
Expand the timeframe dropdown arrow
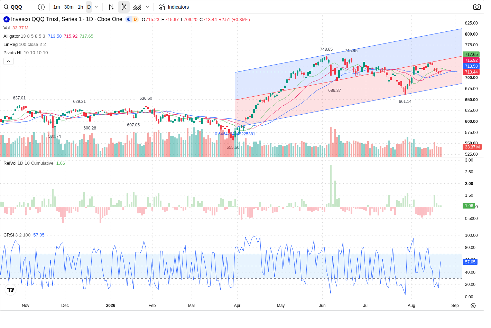[x=97, y=7]
